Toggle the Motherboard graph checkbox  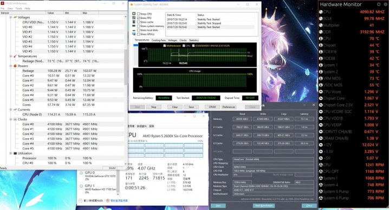(x=165, y=46)
